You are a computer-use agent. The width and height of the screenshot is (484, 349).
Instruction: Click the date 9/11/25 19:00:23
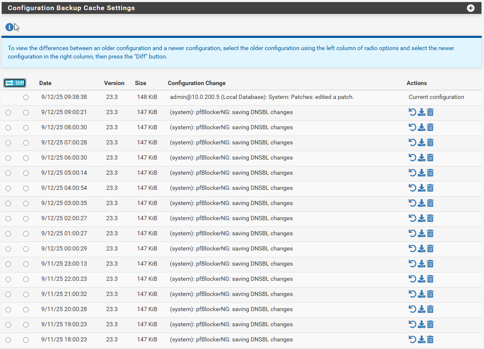tap(64, 324)
